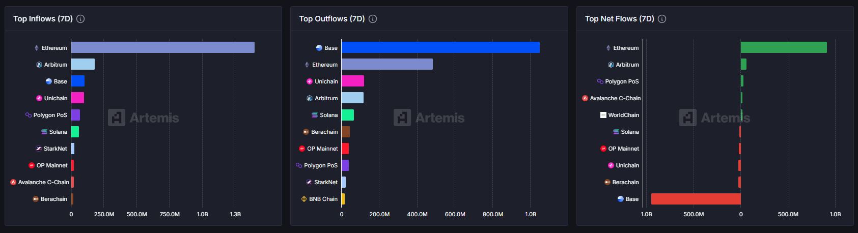
Task: Click the info icon beside Top Net Flows (7D)
Action: point(662,19)
